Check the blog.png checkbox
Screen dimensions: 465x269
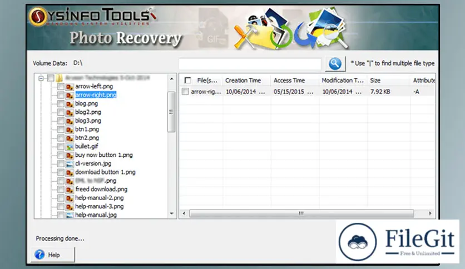(x=61, y=104)
